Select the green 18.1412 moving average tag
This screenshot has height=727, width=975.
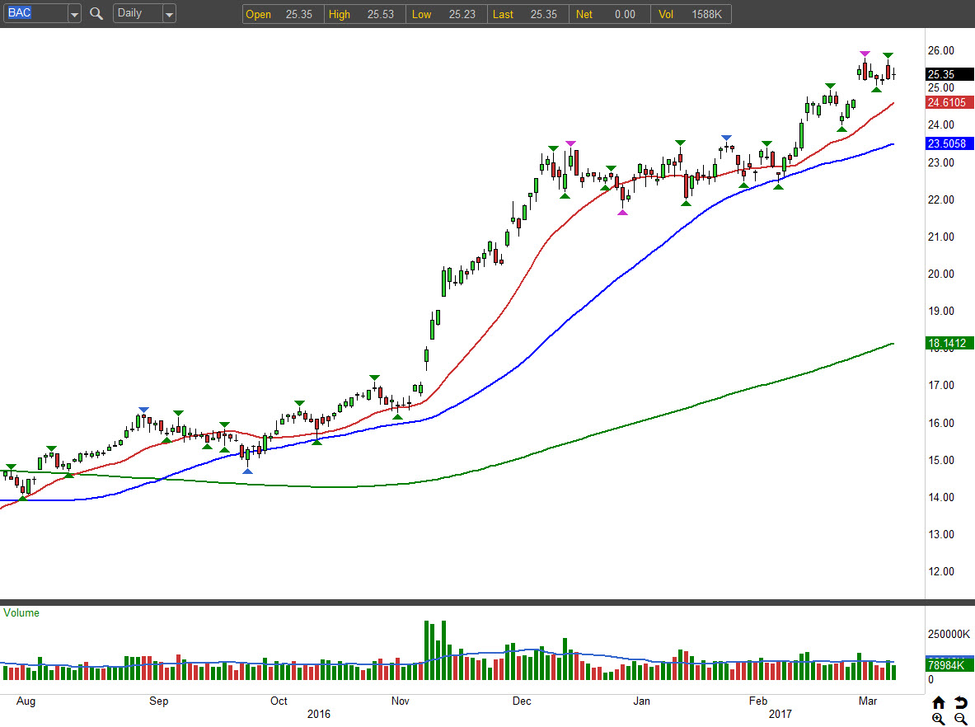pos(949,343)
